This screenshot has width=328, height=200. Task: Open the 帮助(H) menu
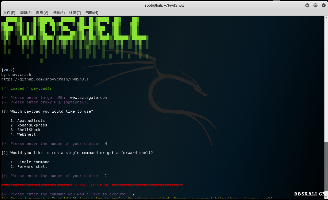92,13
